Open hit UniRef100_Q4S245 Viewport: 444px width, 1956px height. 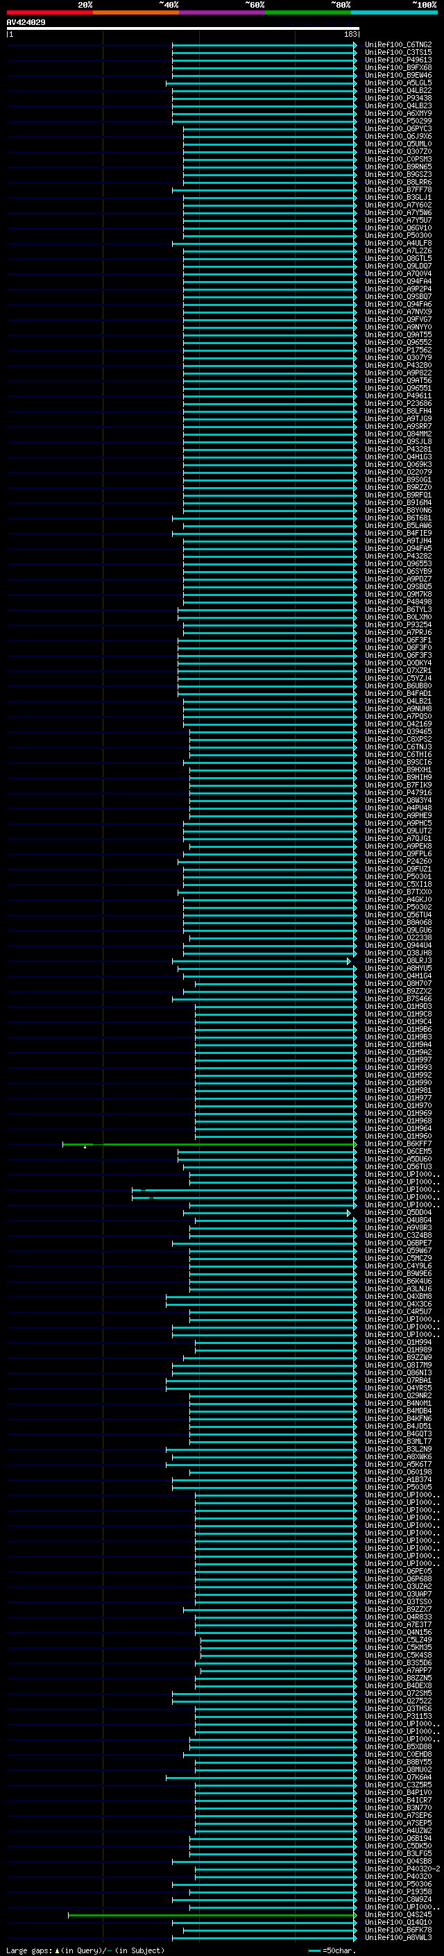point(398,1914)
